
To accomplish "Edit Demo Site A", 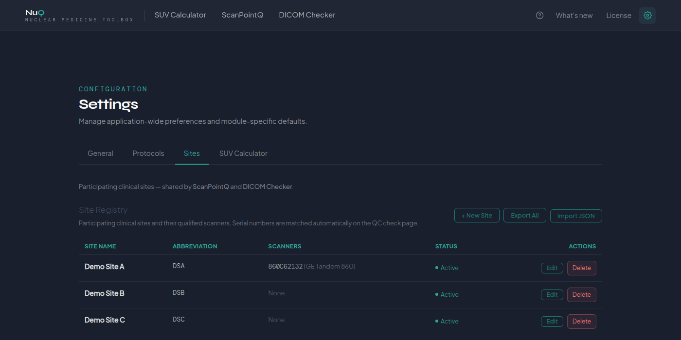I will tap(552, 268).
